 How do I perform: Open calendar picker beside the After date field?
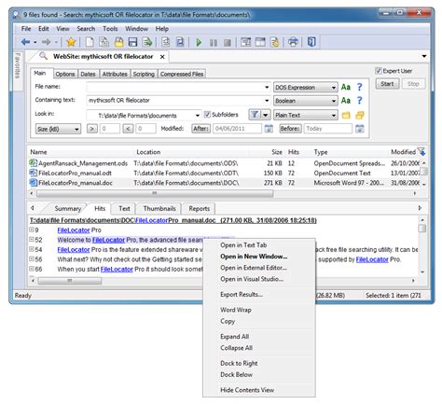pyautogui.click(x=269, y=129)
